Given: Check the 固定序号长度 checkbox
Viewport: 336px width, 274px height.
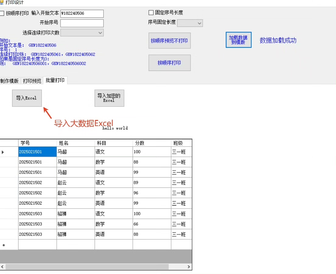Looking at the screenshot, I should click(151, 13).
